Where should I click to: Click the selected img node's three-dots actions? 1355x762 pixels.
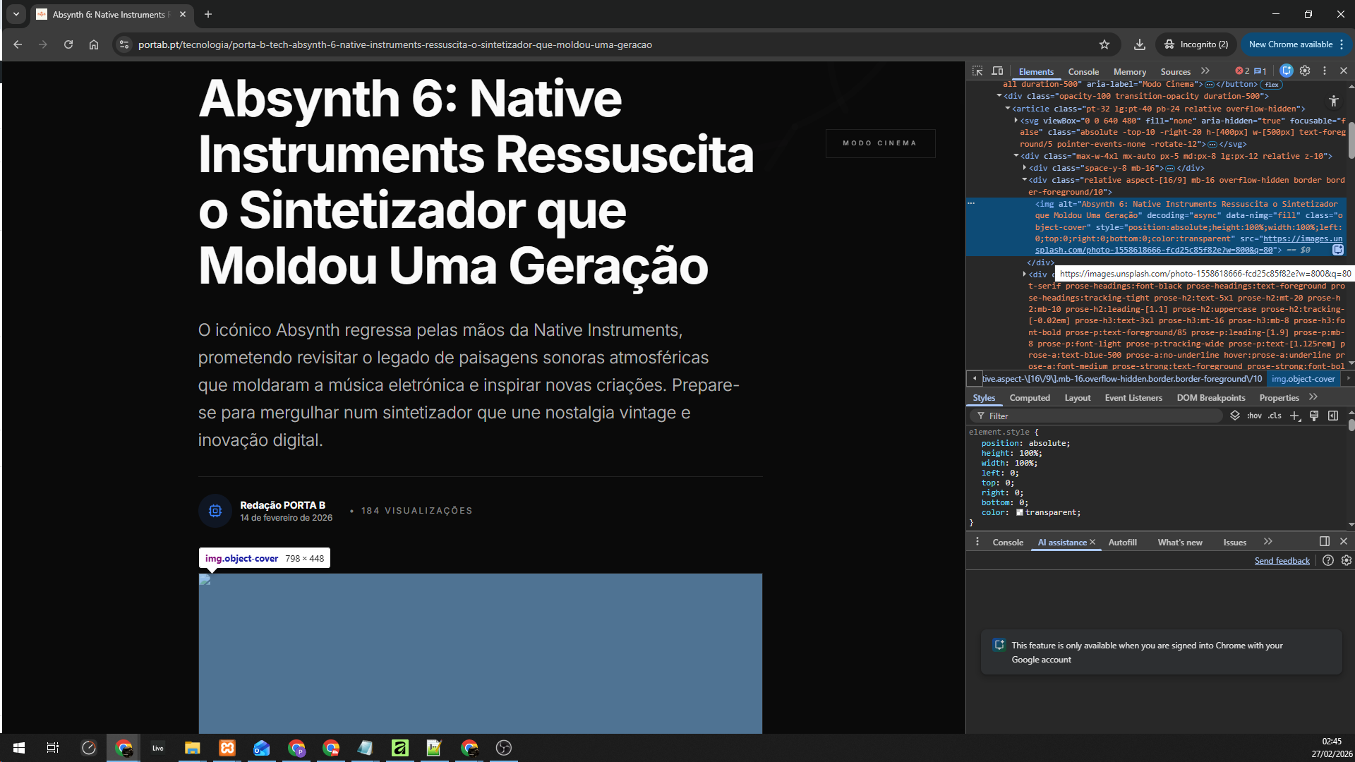click(x=971, y=203)
